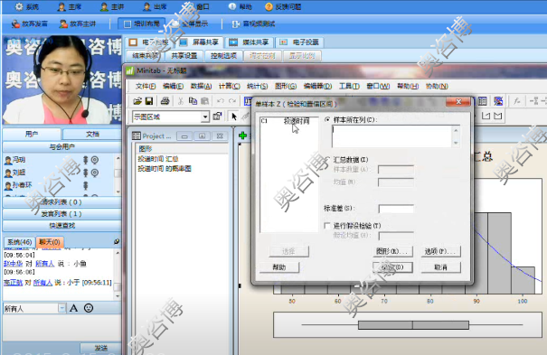Expand the 示图区域 dropdown arrow
This screenshot has height=355, width=547.
205,117
